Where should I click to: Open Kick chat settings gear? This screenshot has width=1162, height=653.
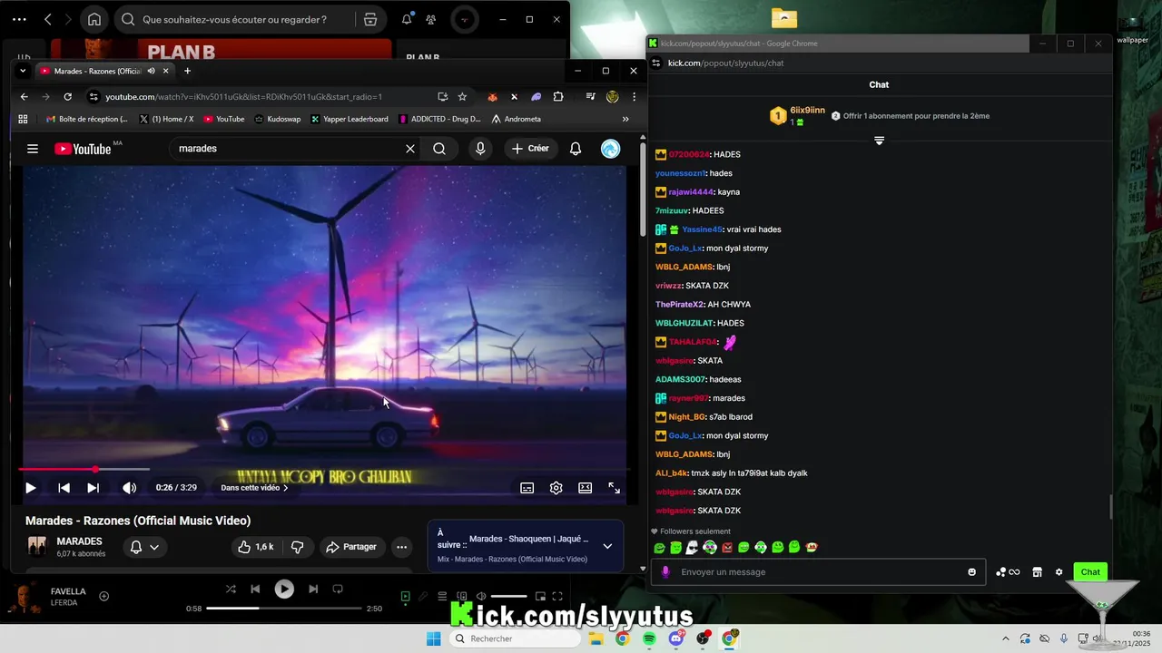1059,572
